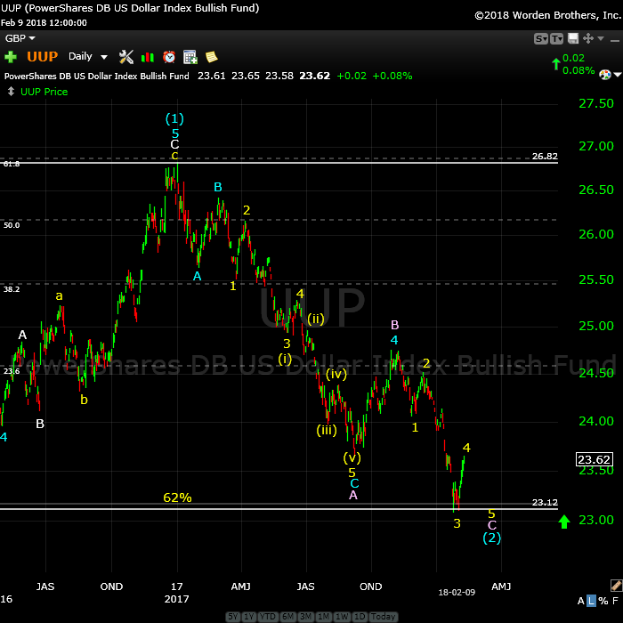Open the add indicator bar-chart icon
The height and width of the screenshot is (623, 623).
[148, 57]
